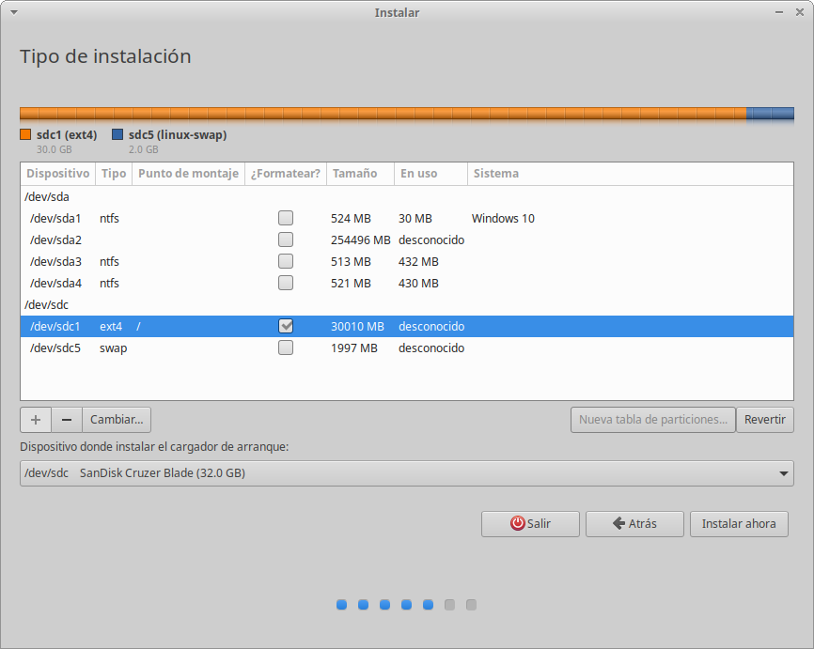This screenshot has height=649, width=814.
Task: Go back with the Atrás button
Action: coord(634,523)
